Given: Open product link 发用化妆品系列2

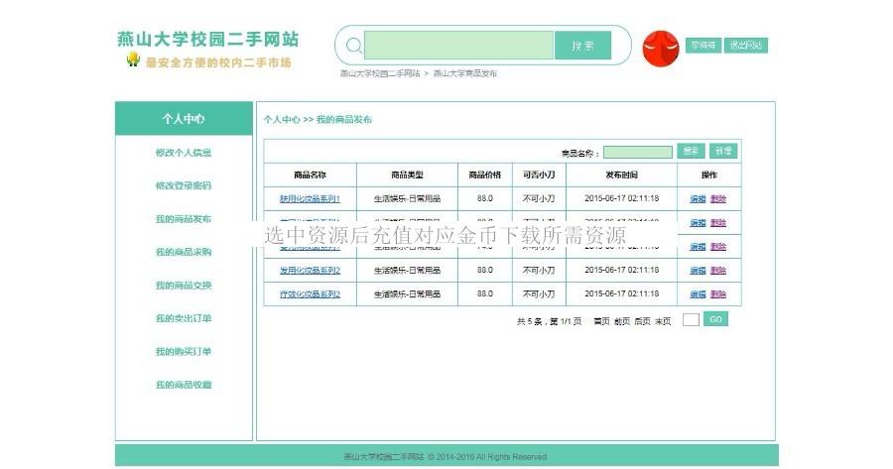Looking at the screenshot, I should click(x=310, y=271).
